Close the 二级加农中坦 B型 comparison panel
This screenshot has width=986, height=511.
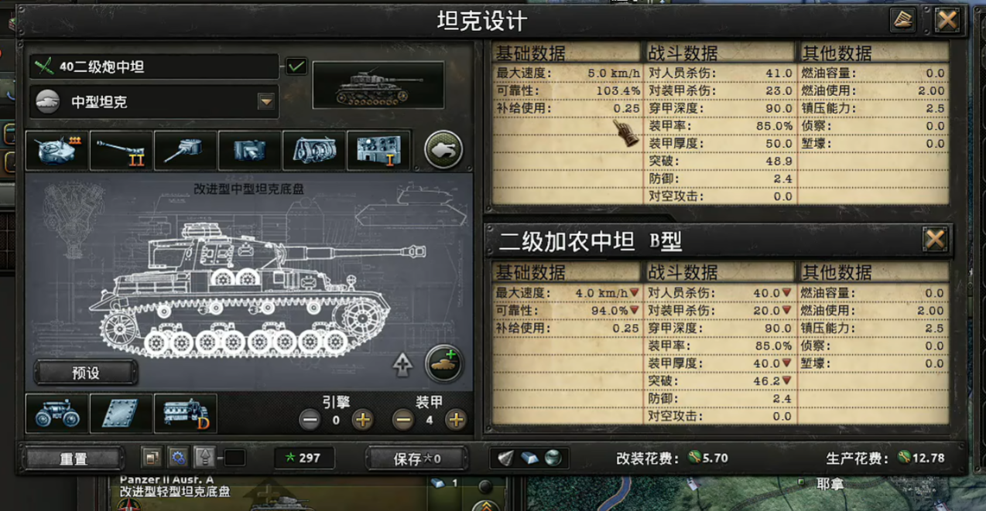point(935,239)
